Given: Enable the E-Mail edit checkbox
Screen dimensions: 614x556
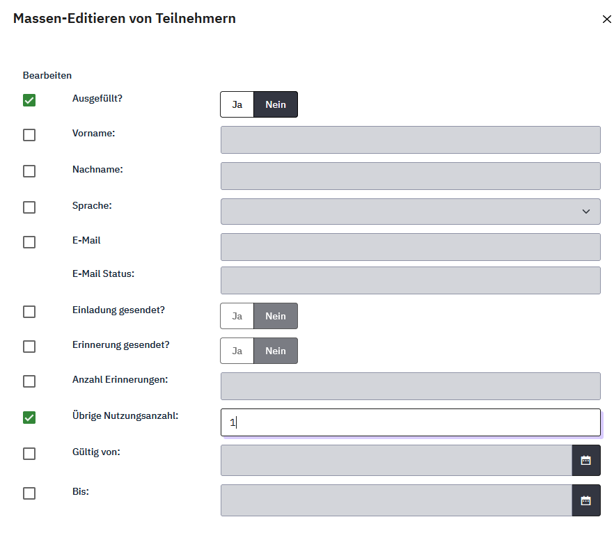Looking at the screenshot, I should coord(29,242).
